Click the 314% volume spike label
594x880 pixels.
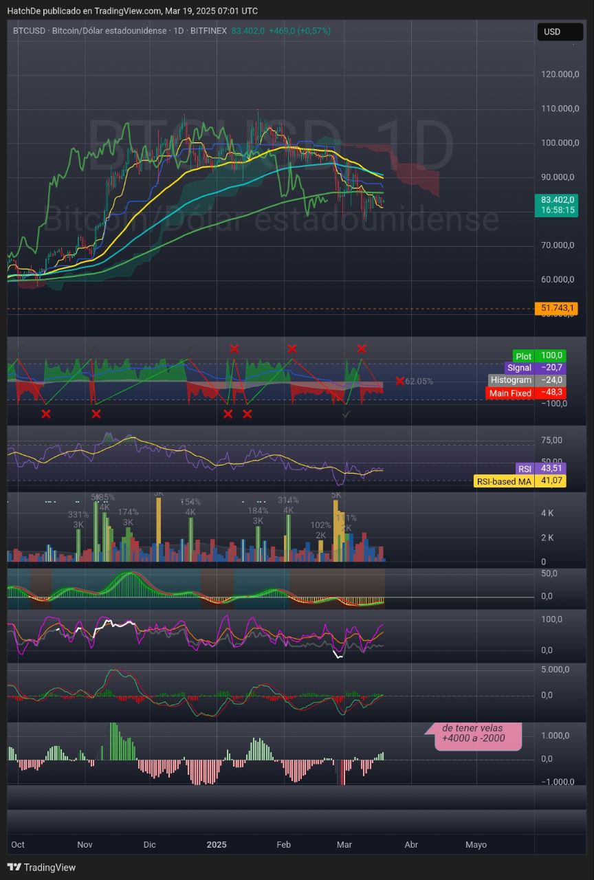point(288,500)
